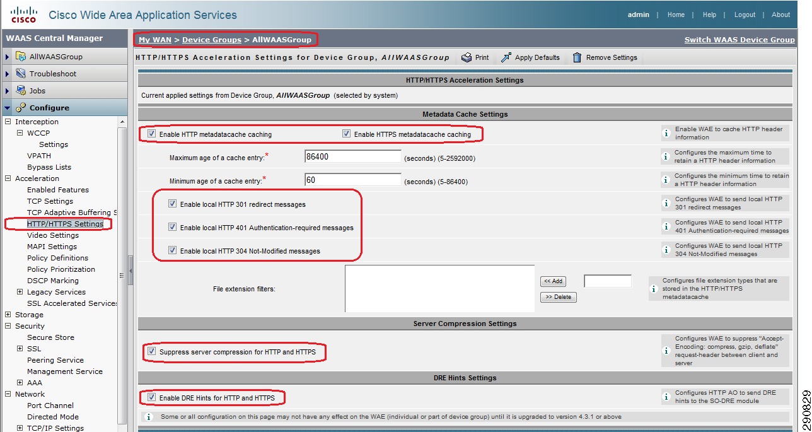
Task: Expand the Legacy Services tree node
Action: click(20, 292)
